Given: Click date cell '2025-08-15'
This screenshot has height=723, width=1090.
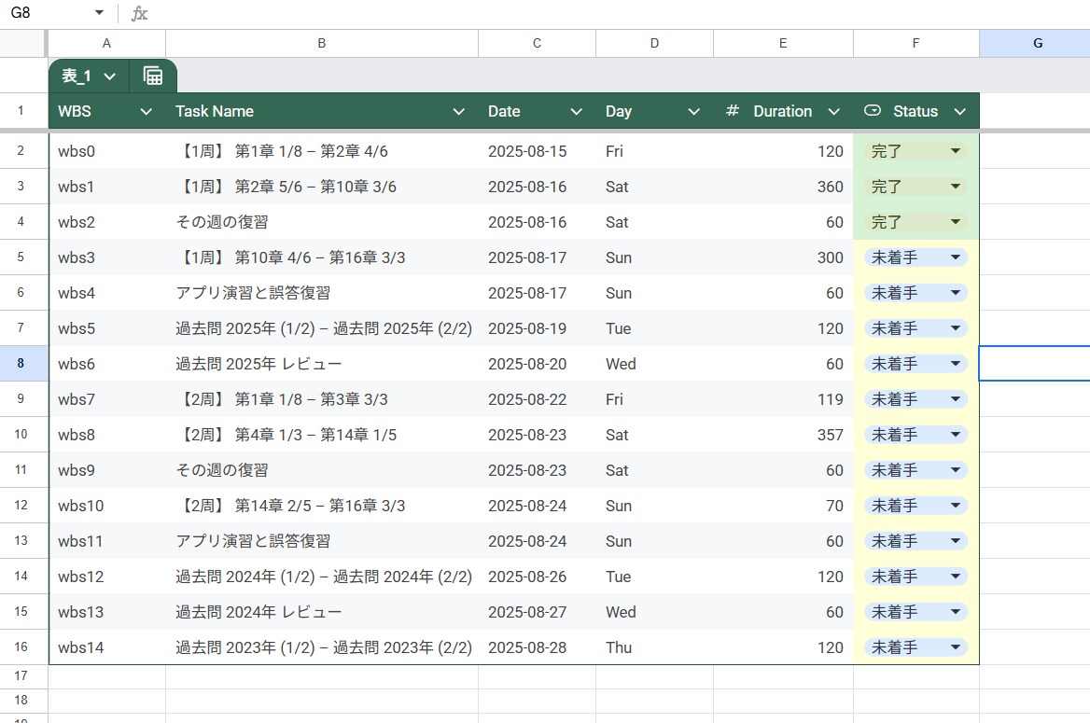Looking at the screenshot, I should click(537, 151).
